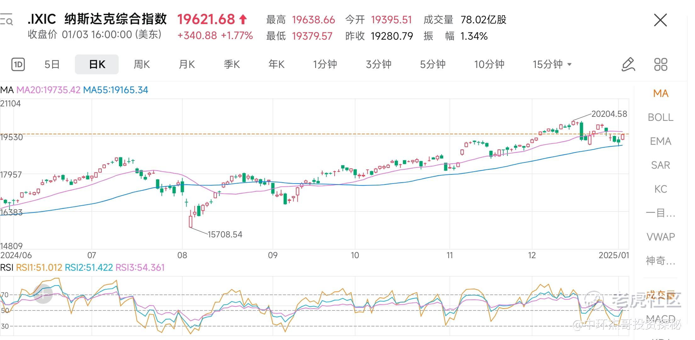Image resolution: width=695 pixels, height=340 pixels.
Task: Click the MA20:19735.42 legend value
Action: click(48, 90)
